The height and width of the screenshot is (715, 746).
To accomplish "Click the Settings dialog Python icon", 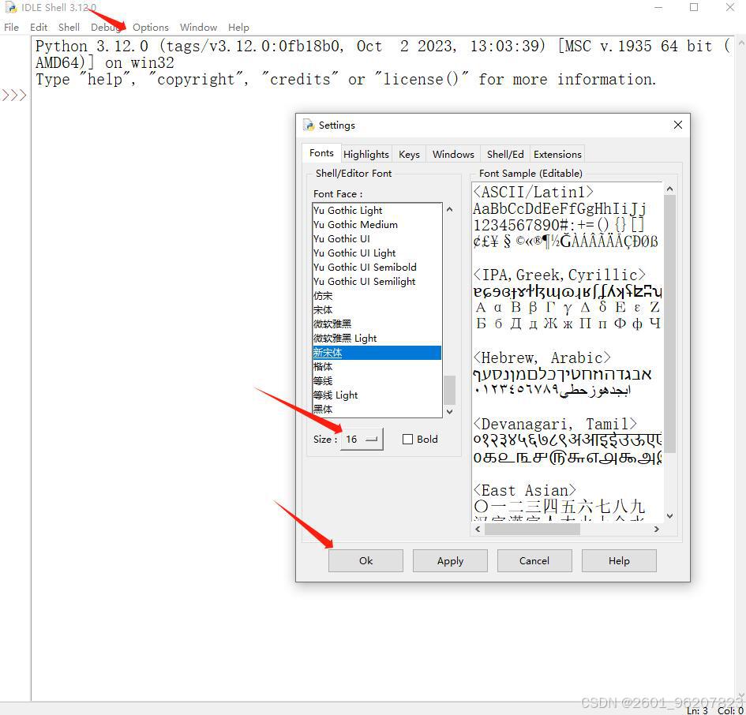I will [x=309, y=125].
